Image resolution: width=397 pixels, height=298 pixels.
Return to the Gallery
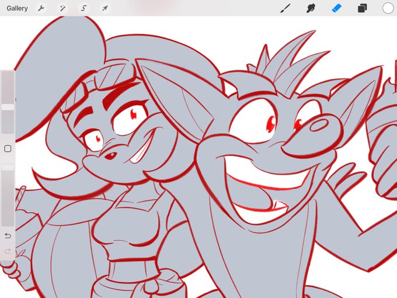click(x=17, y=8)
